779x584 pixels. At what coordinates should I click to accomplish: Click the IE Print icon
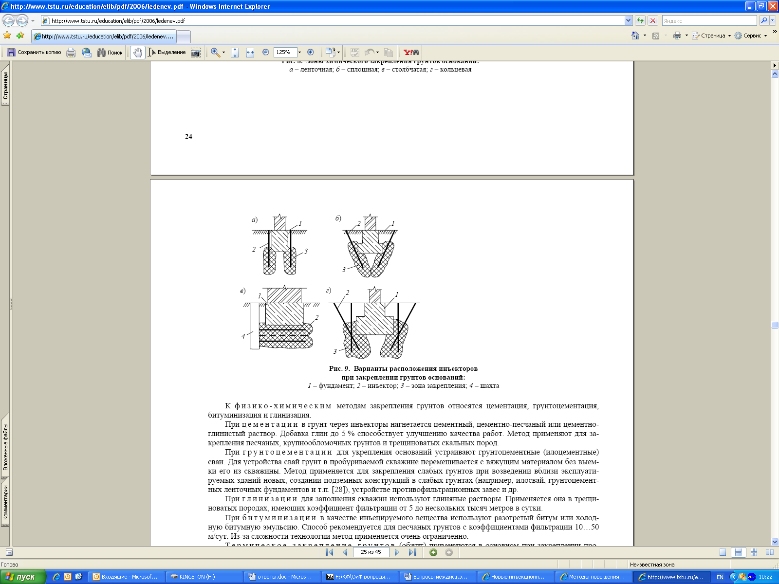pos(677,36)
